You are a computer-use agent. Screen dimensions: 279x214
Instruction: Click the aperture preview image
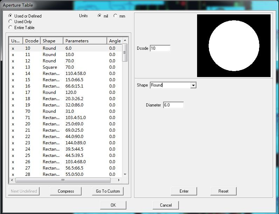tap(234, 46)
